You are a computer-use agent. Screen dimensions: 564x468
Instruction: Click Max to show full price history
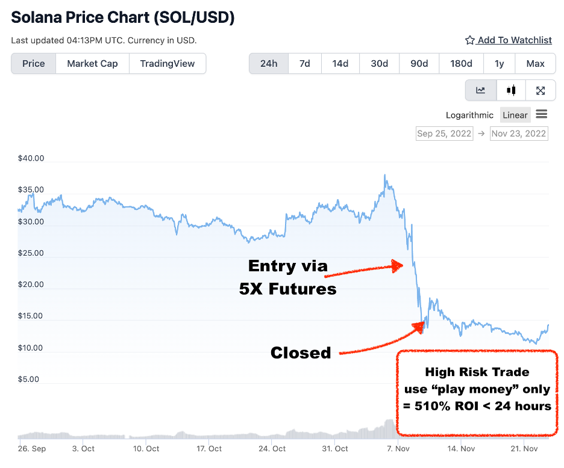(535, 63)
